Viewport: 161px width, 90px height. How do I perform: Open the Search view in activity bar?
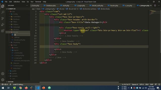tap(3, 12)
